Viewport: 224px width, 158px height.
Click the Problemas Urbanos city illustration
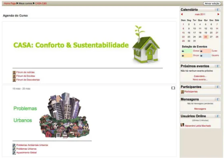[x=64, y=115]
